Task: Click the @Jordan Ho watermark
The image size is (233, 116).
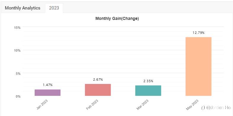Action: 216,108
